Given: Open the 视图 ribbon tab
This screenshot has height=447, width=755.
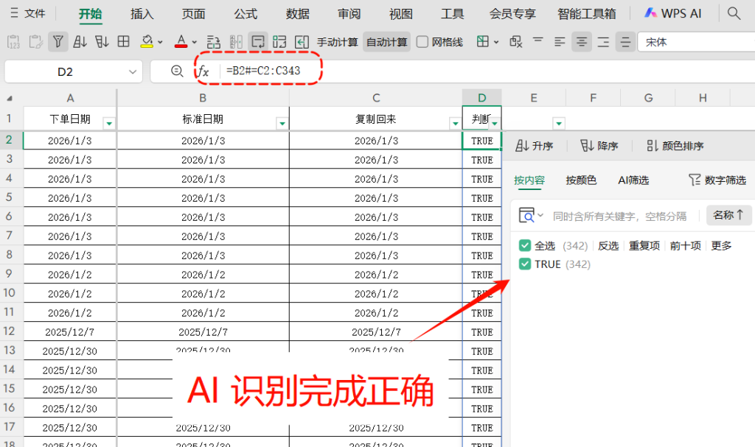Looking at the screenshot, I should 401,14.
